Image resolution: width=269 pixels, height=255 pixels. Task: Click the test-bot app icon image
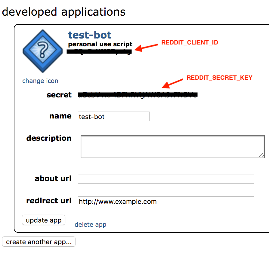tap(43, 51)
